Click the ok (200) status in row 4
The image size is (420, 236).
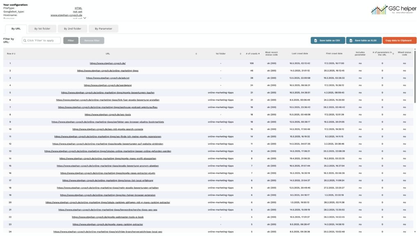(x=272, y=85)
